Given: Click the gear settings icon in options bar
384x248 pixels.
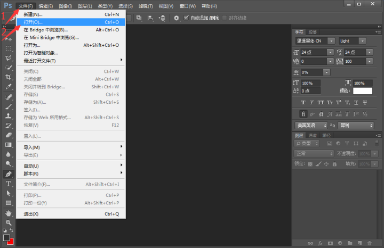Looking at the screenshot, I should [177, 18].
